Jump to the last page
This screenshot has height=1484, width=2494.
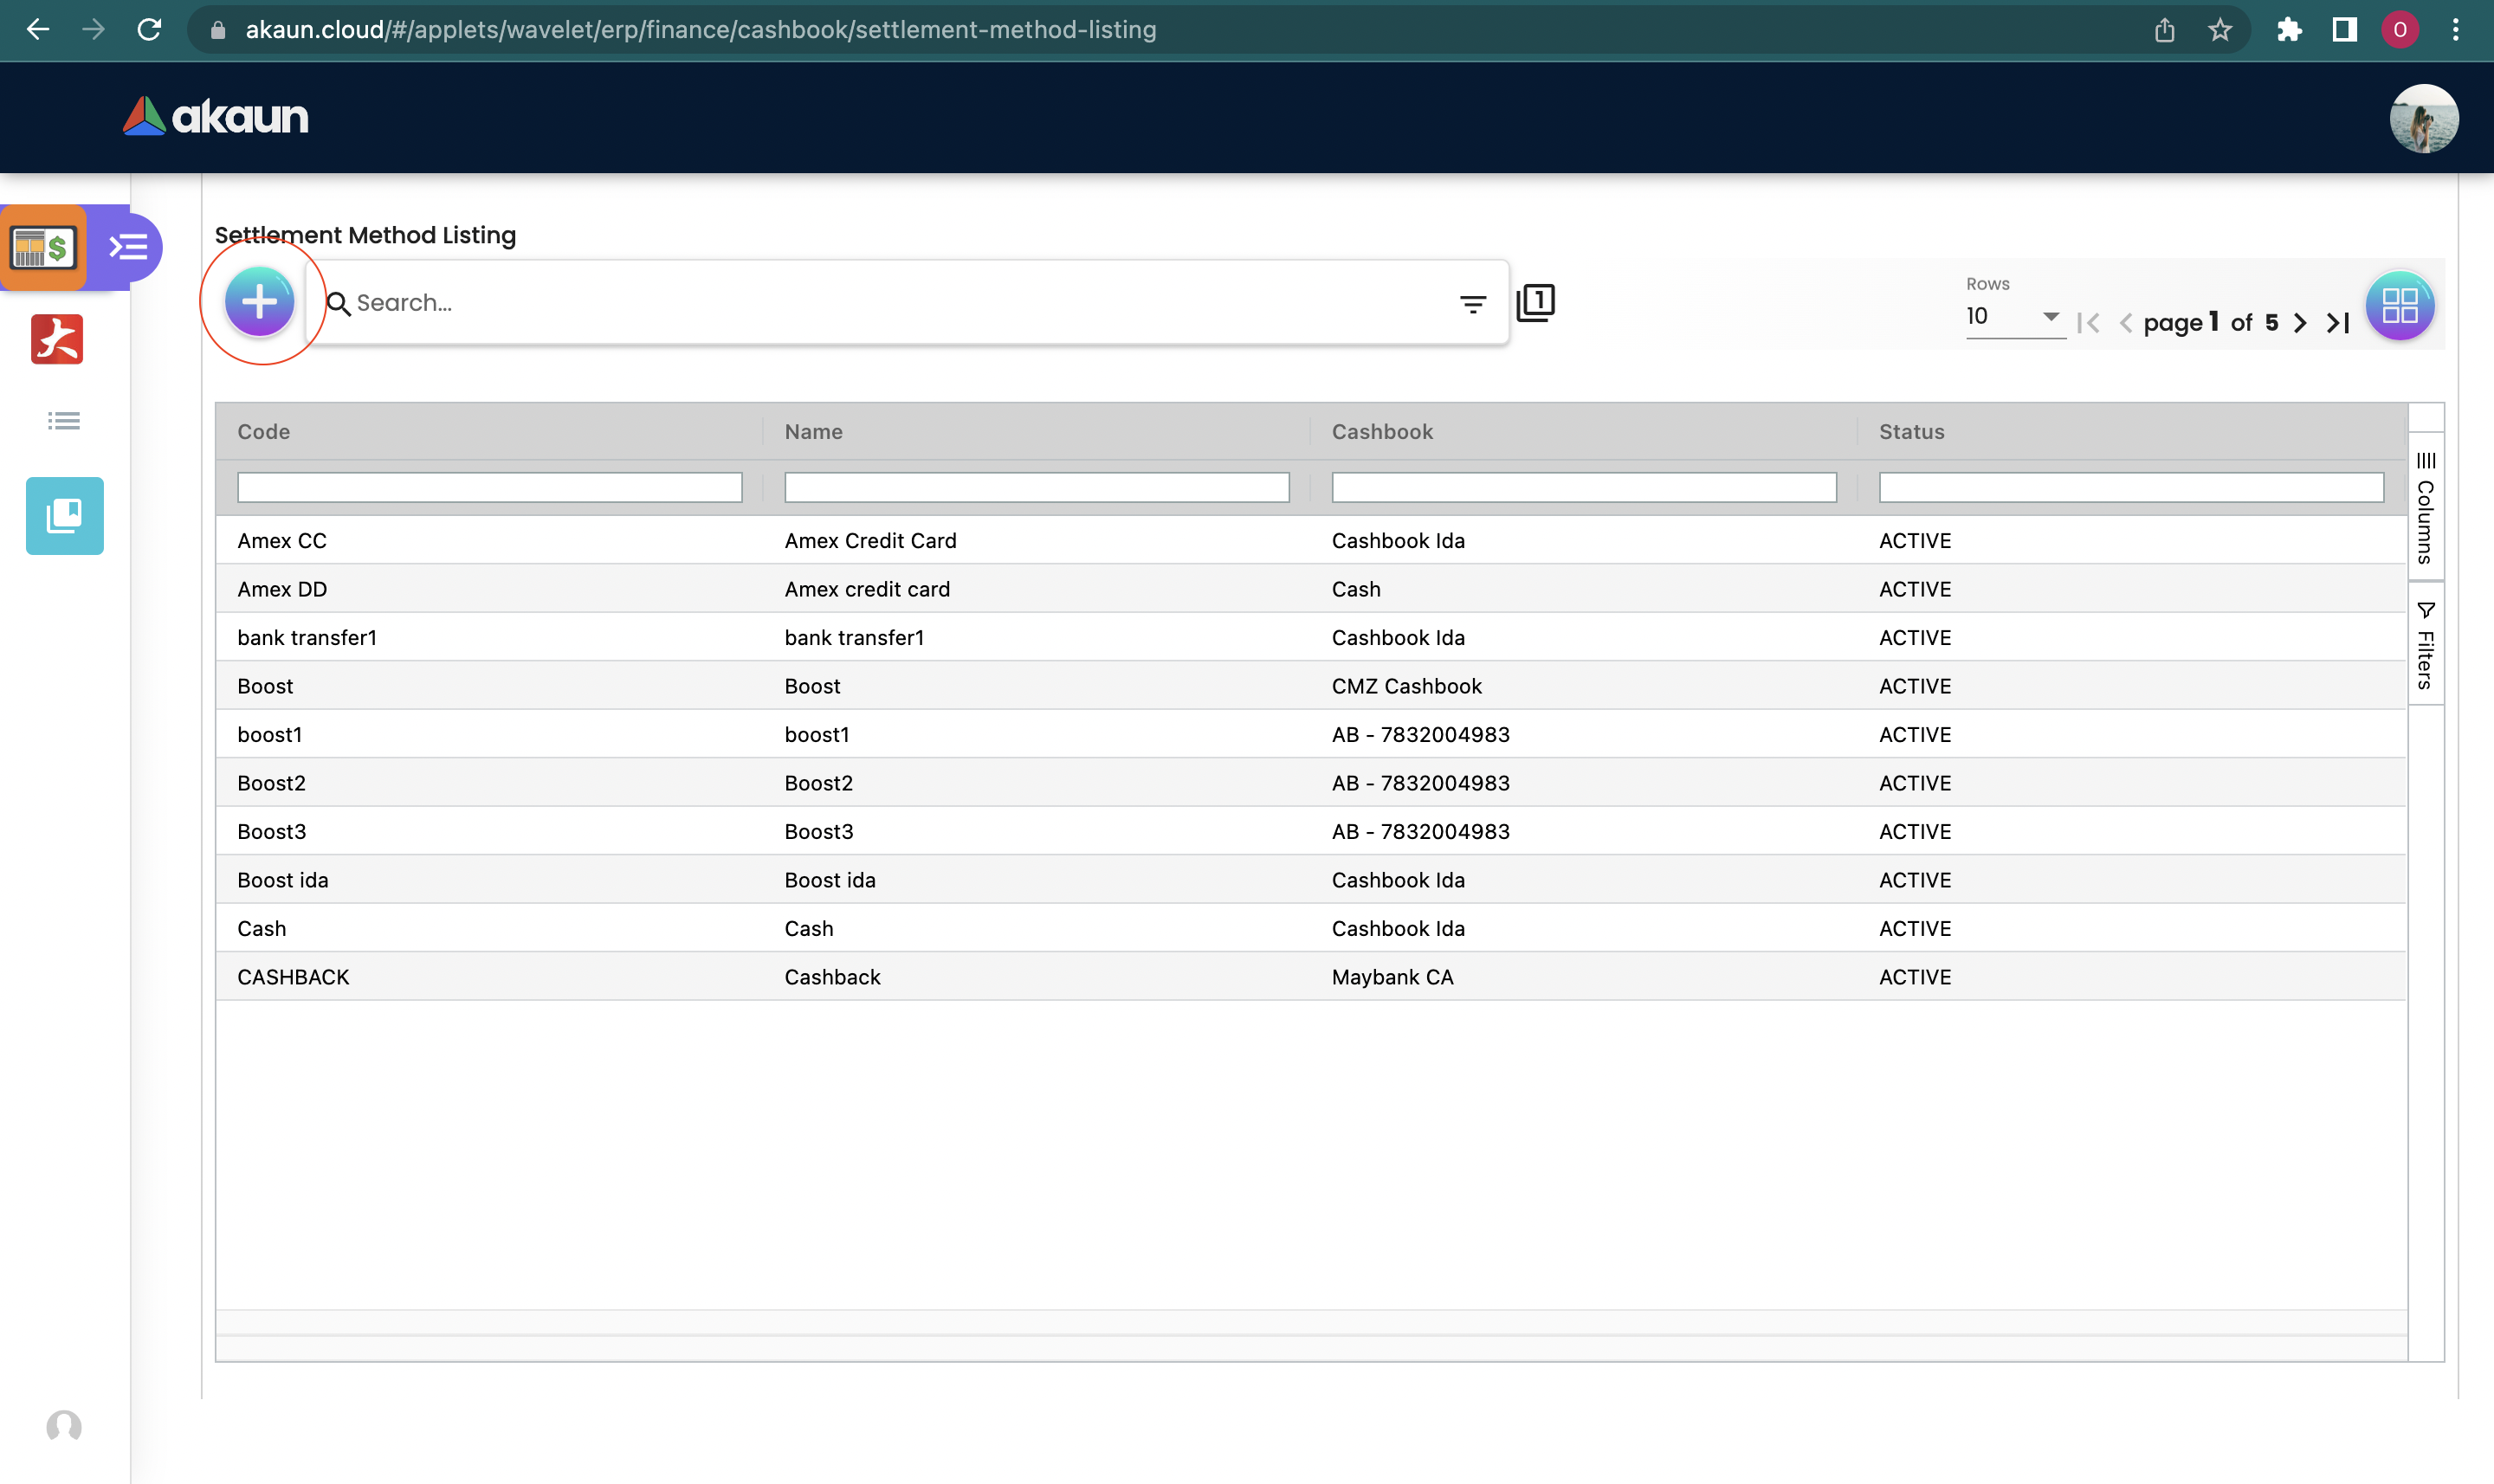pos(2338,323)
